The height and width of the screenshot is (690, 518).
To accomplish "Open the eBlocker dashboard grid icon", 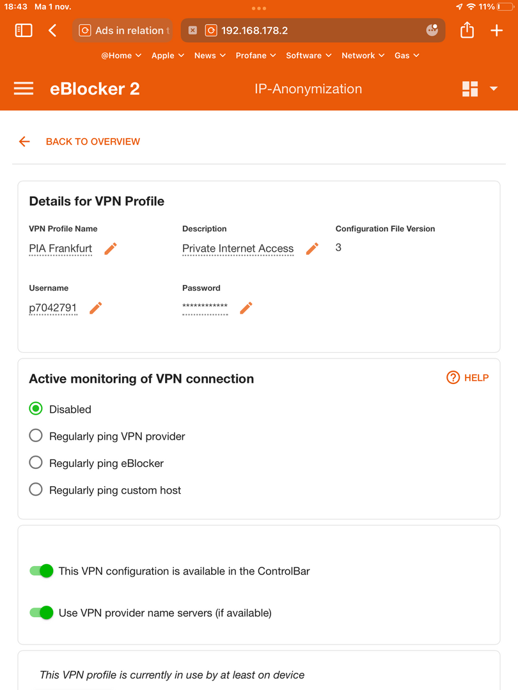I will click(470, 88).
